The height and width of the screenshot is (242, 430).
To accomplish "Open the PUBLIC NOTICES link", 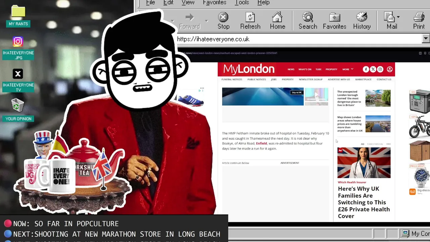I will (x=257, y=79).
